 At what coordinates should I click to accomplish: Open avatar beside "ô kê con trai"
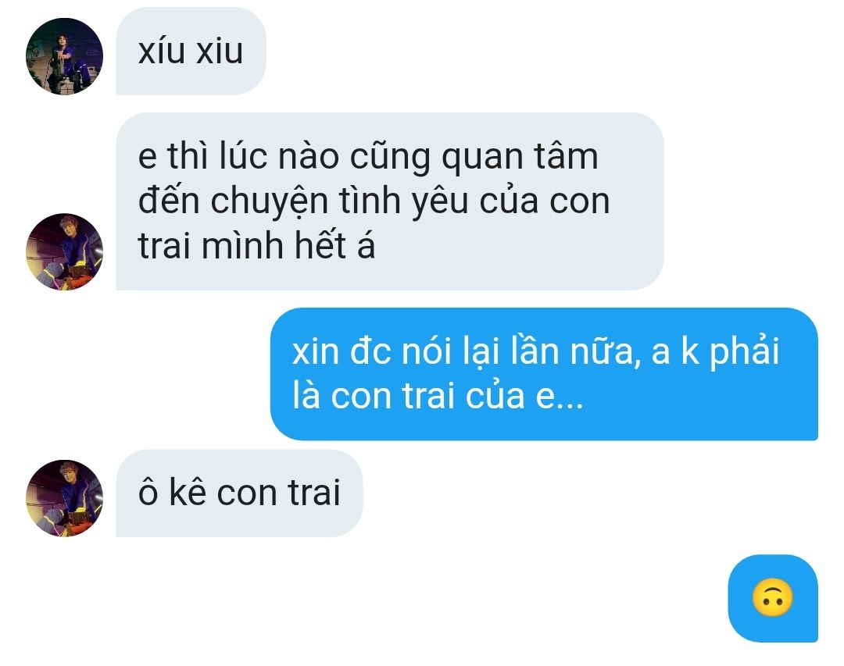click(65, 498)
